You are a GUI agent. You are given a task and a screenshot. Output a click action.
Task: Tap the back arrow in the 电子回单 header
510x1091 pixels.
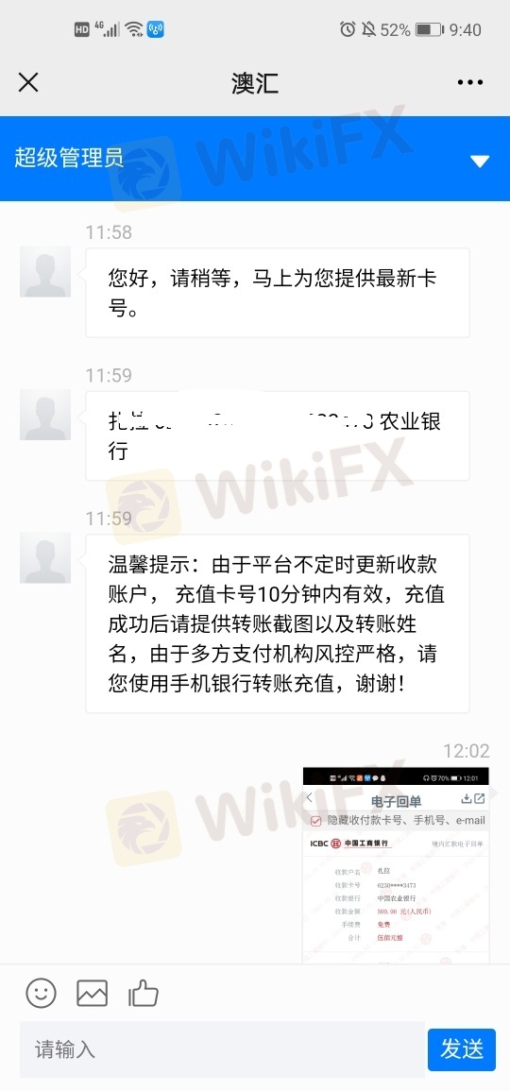coord(310,799)
